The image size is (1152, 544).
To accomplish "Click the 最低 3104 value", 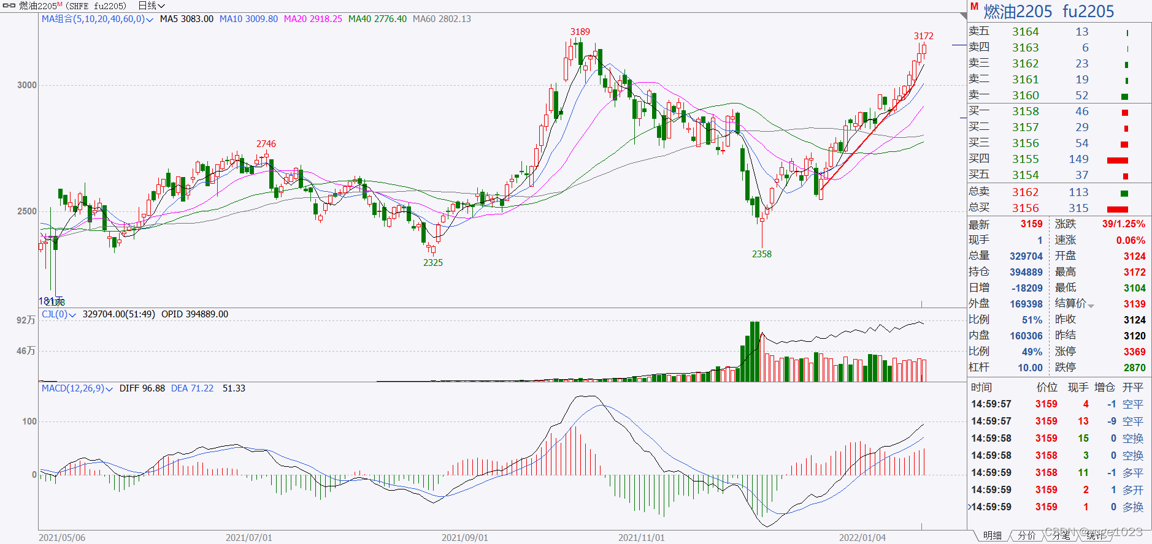I will (x=1134, y=288).
